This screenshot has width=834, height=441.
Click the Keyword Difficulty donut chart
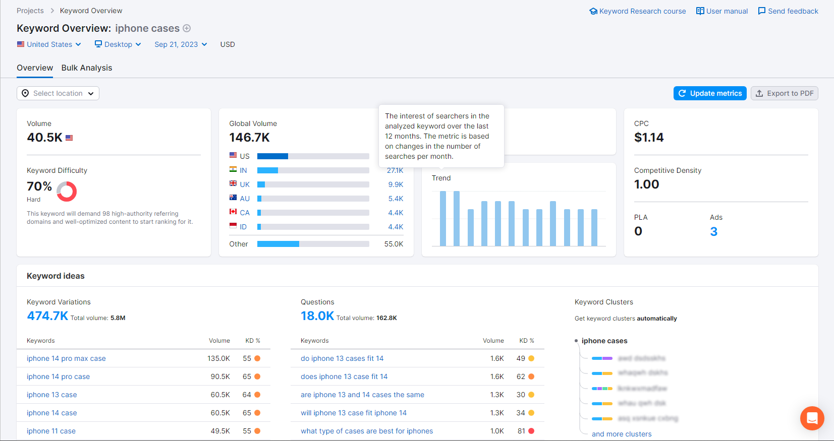(x=67, y=192)
